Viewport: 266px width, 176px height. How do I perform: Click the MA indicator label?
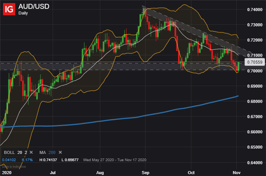point(43,153)
